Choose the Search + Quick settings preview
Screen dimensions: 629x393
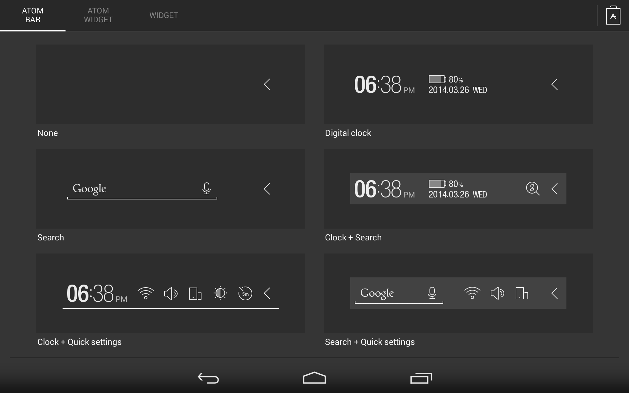coord(458,293)
